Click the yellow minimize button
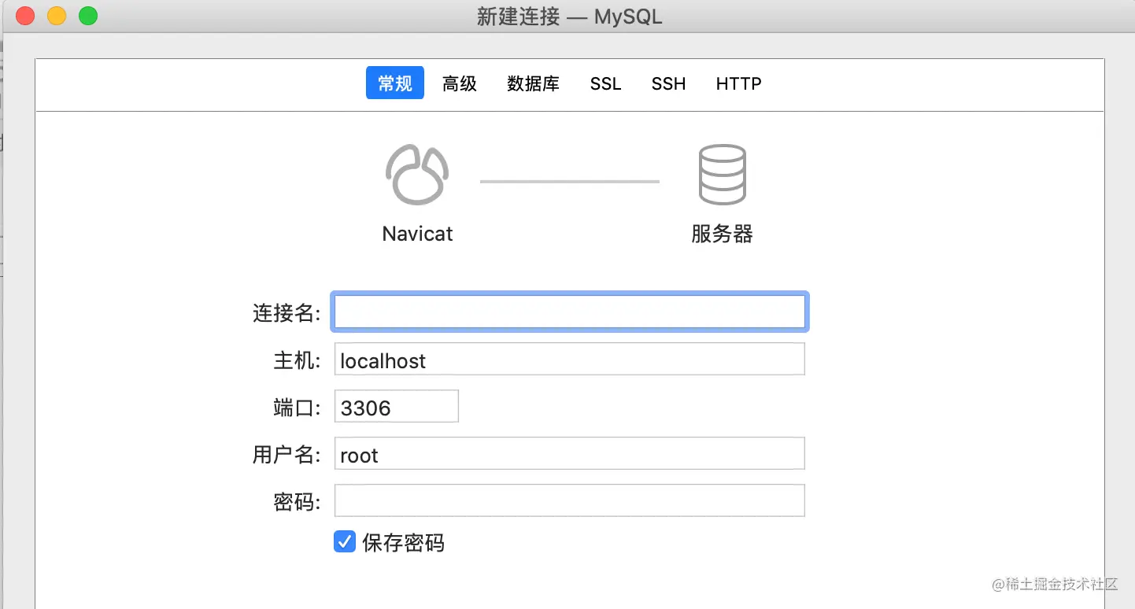 (56, 15)
